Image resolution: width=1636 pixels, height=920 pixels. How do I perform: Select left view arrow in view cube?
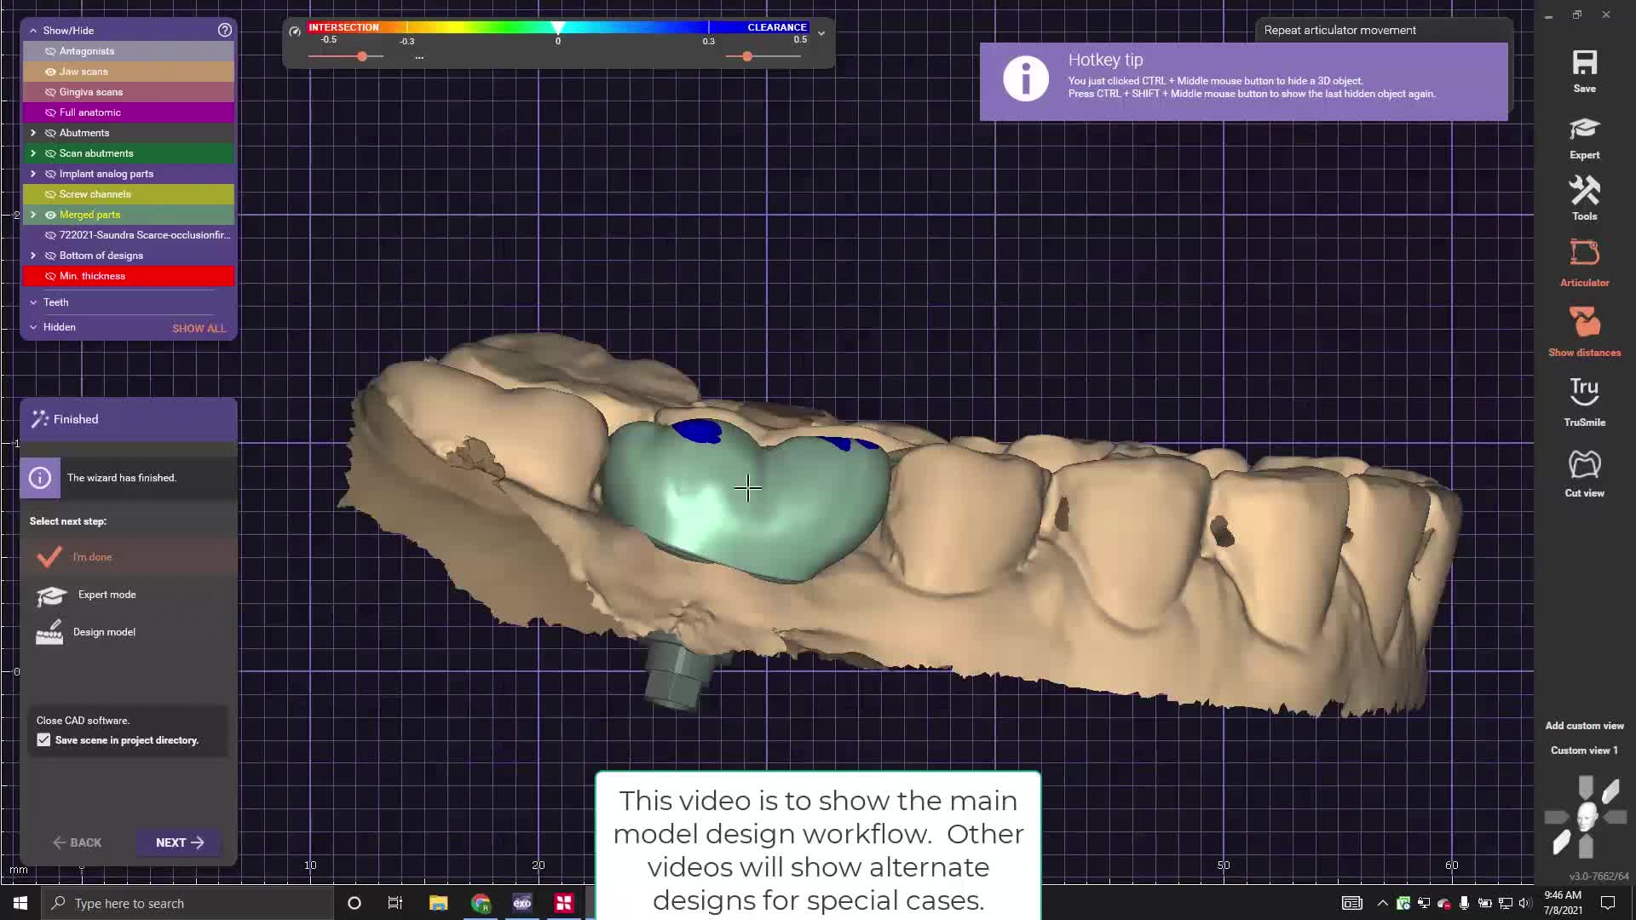(1557, 817)
